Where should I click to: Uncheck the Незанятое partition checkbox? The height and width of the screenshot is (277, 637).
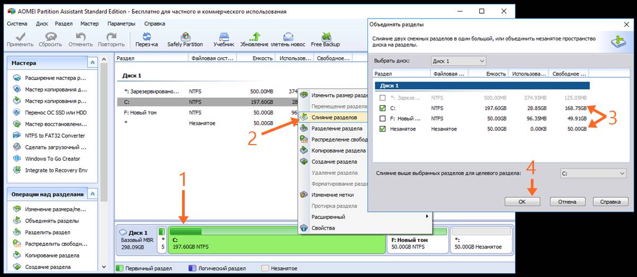(x=384, y=129)
